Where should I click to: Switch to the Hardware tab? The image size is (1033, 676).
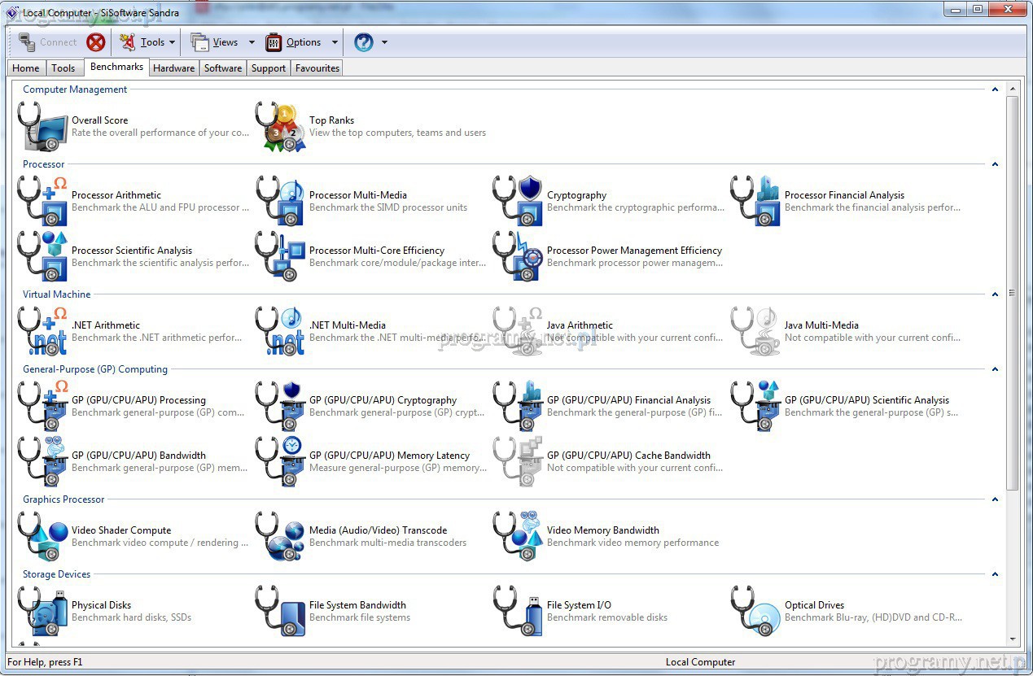(173, 68)
